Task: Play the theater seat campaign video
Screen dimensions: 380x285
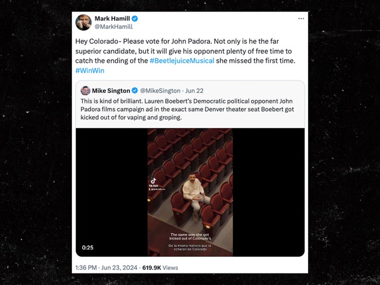Action: (x=190, y=192)
